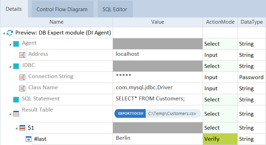Screen dimensions: 266x145
Task: Click the Class Name attribute icon
Action: tap(22, 89)
